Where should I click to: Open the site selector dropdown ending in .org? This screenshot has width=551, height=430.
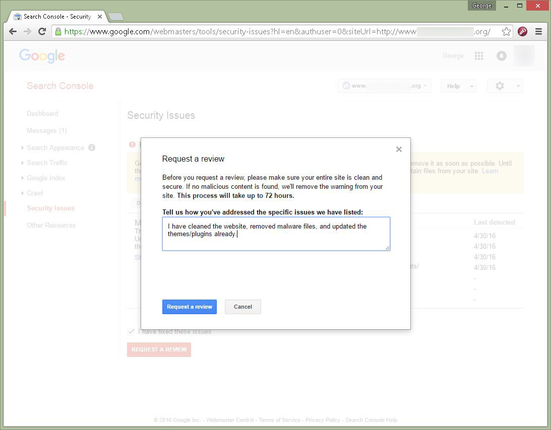click(x=385, y=86)
